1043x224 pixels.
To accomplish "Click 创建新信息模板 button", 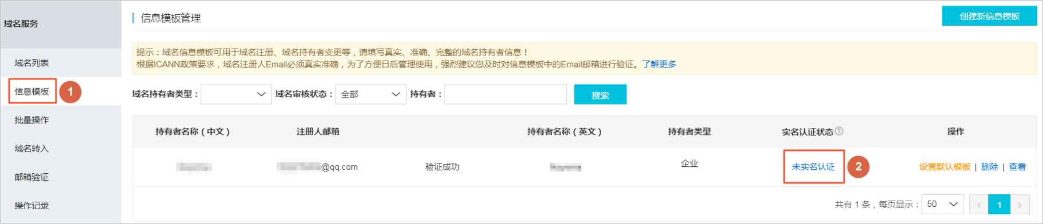I will (989, 16).
